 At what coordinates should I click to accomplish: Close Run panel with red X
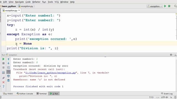3,82
